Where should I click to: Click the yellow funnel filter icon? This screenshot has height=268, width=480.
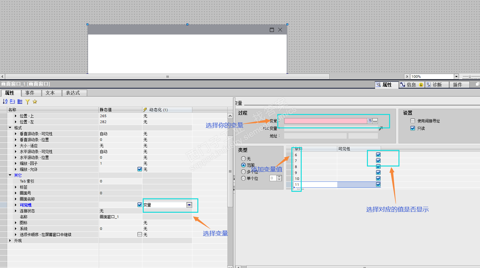[x=27, y=102]
